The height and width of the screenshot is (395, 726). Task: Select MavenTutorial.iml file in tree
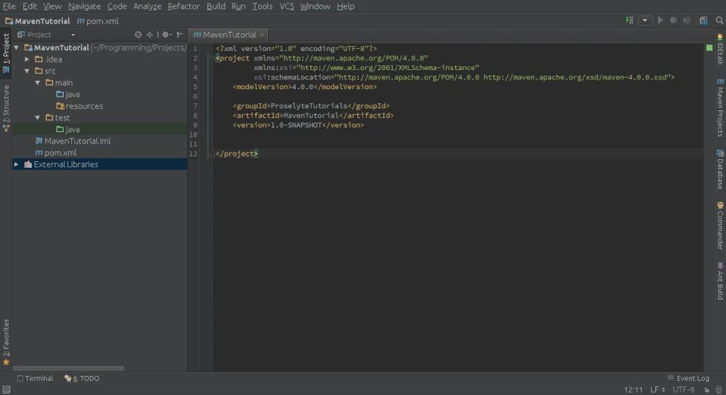pos(73,141)
